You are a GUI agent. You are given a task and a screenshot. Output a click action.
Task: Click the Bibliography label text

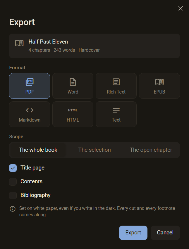coord(35,195)
